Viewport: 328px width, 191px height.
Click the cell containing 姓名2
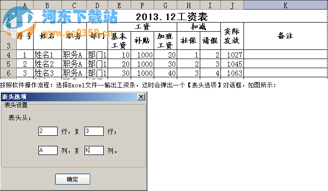[x=48, y=63]
